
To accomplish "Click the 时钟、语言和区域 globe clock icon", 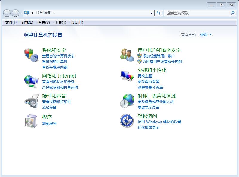I will (x=127, y=101).
